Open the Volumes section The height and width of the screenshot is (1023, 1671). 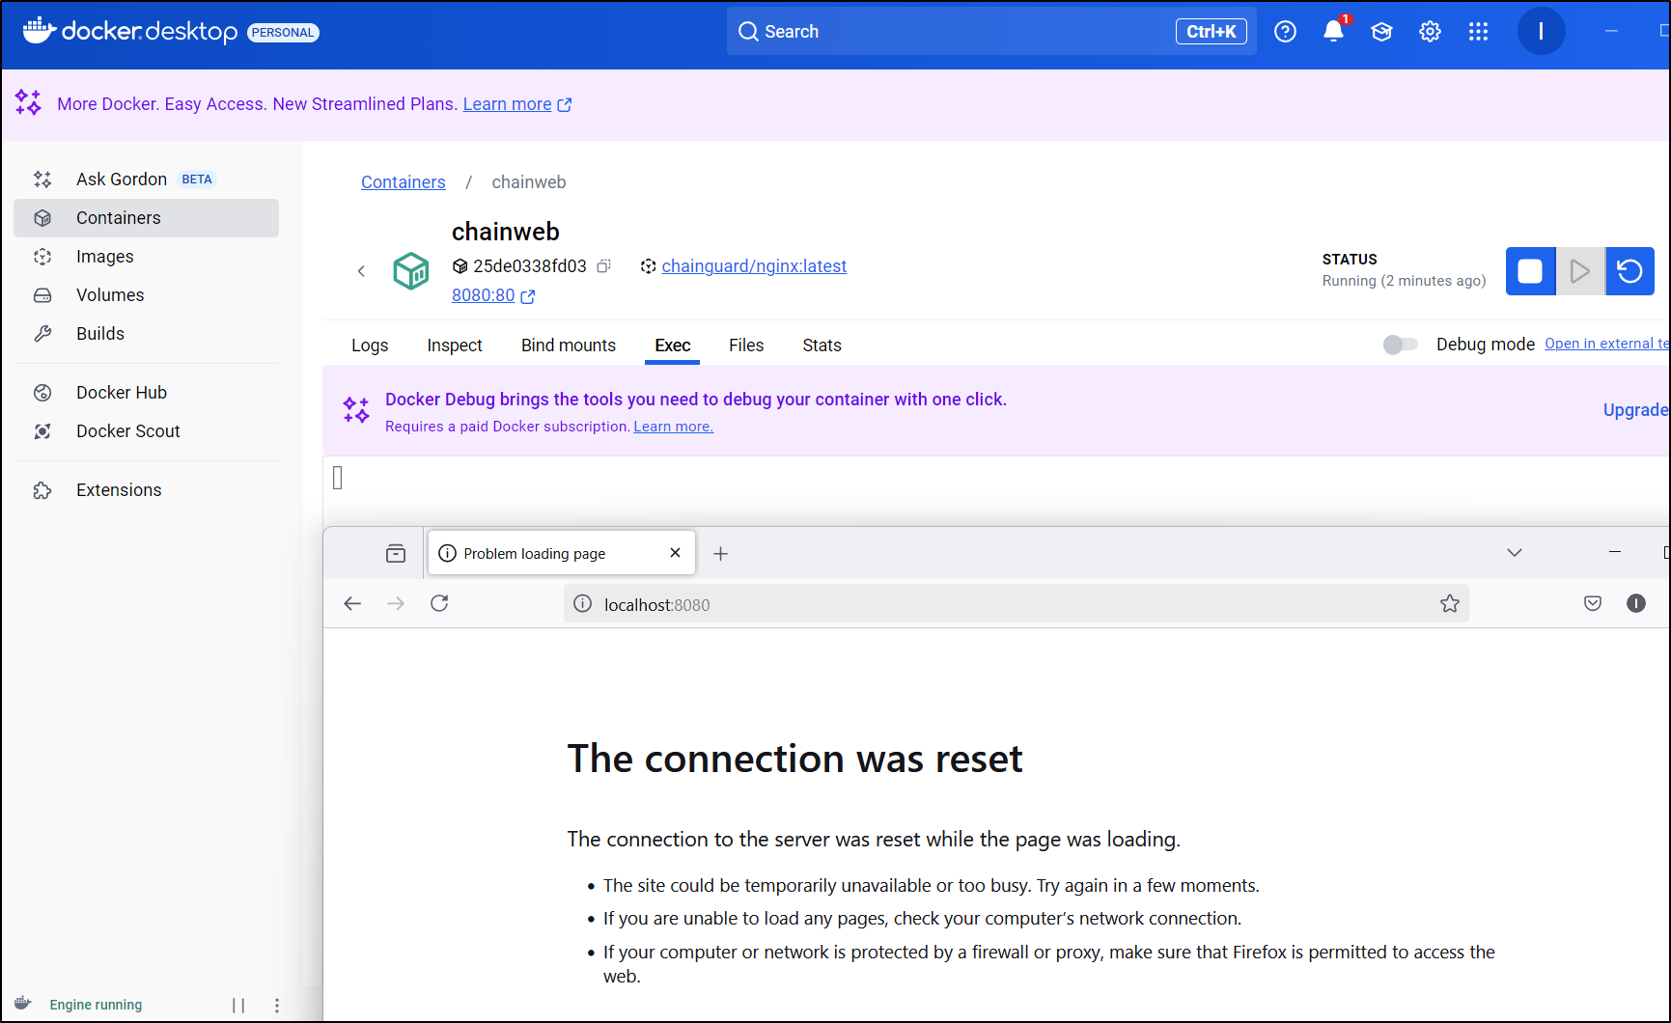pos(146,295)
